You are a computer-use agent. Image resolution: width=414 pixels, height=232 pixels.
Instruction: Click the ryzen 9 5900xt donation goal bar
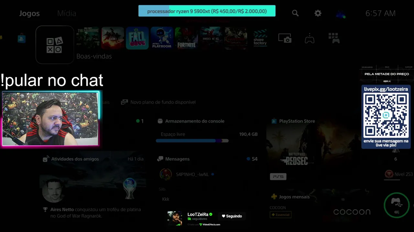coord(207,11)
